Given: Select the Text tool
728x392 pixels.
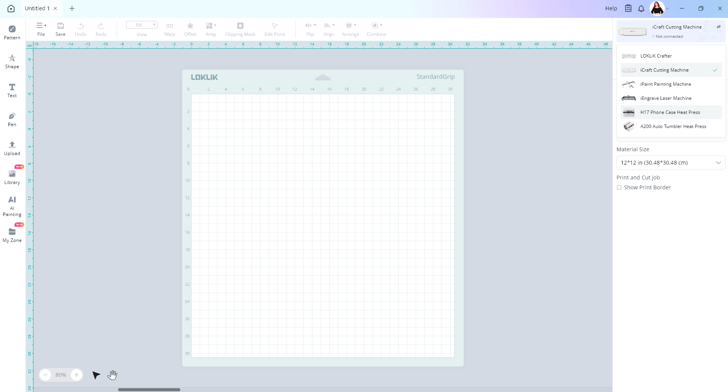Looking at the screenshot, I should pos(12,90).
